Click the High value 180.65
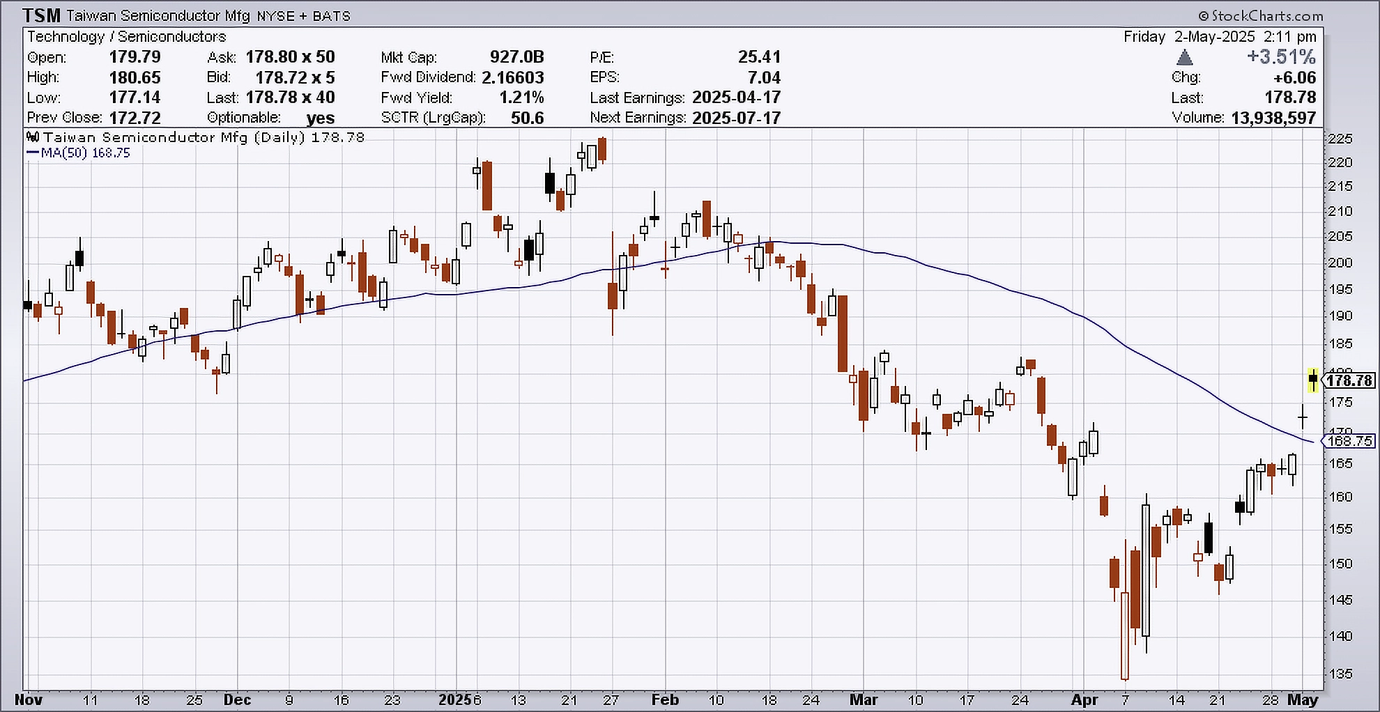The image size is (1380, 712). 135,77
